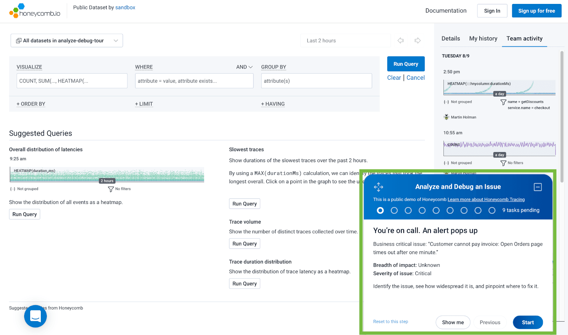Open the Last 2 hours time picker
The width and height of the screenshot is (568, 335).
pyautogui.click(x=345, y=41)
